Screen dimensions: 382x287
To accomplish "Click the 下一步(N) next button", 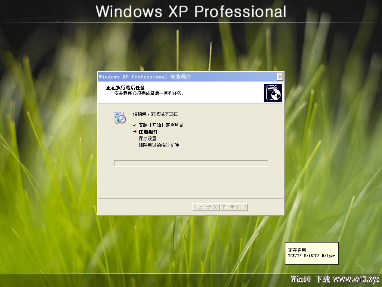I will pyautogui.click(x=234, y=207).
